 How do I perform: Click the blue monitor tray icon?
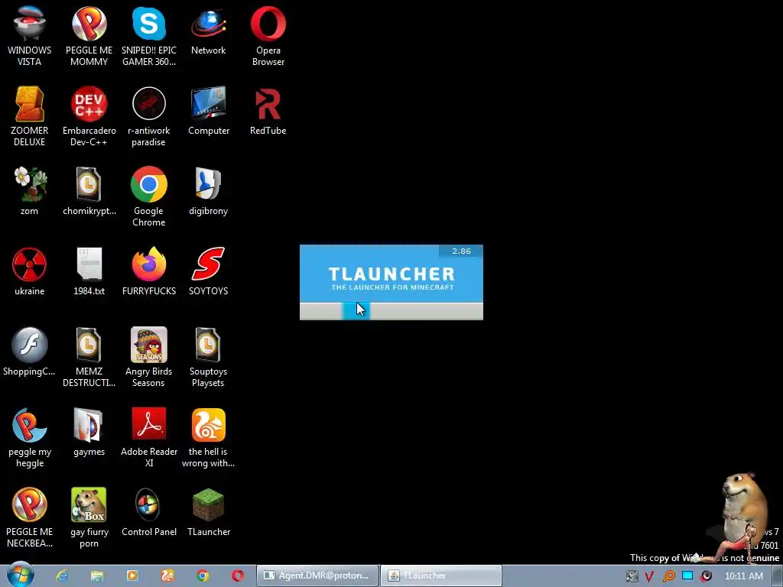tap(687, 576)
